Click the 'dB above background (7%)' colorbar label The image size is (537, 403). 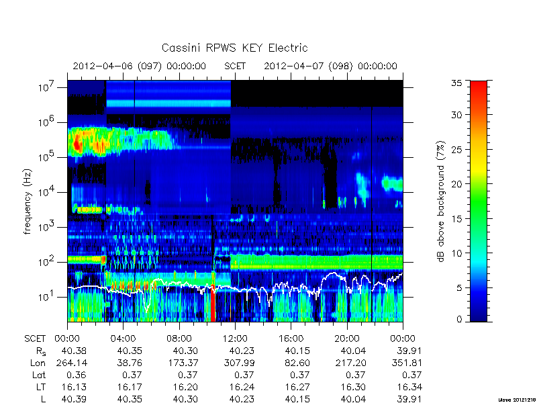[x=442, y=201]
